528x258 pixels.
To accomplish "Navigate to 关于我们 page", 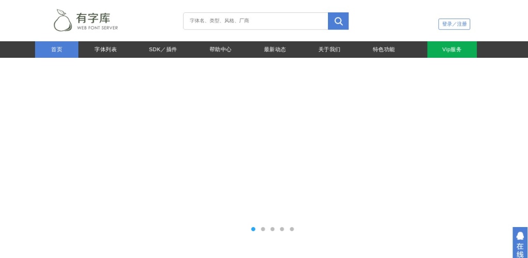I will (x=329, y=50).
